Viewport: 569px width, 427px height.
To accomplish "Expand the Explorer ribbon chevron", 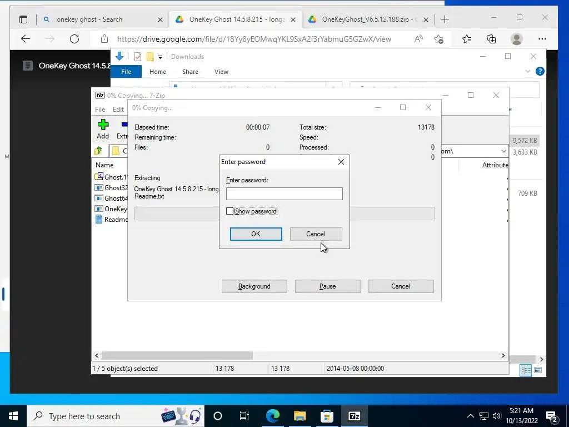I will 528,71.
